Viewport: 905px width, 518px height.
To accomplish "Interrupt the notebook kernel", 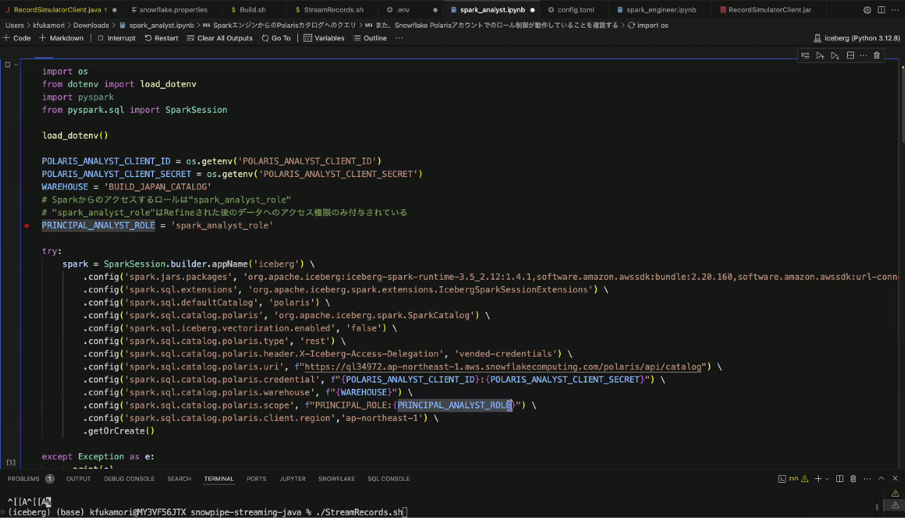I will coord(116,38).
